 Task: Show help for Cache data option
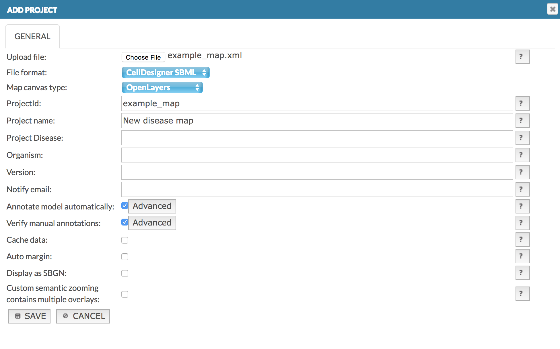(522, 240)
